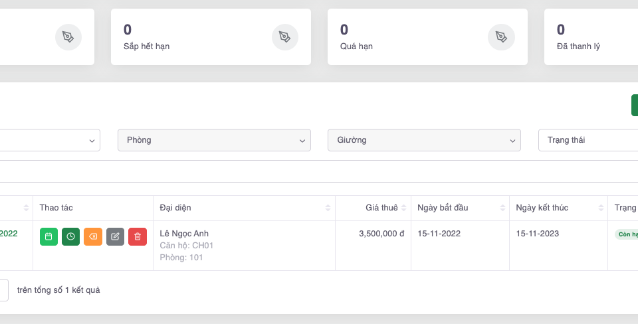
Task: Click the orange backspace-style action icon
Action: (93, 236)
